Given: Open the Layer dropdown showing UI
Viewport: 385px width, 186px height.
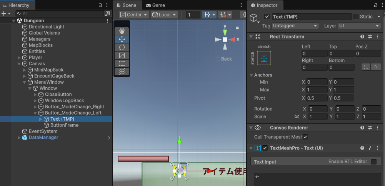Looking at the screenshot, I should click(x=359, y=26).
